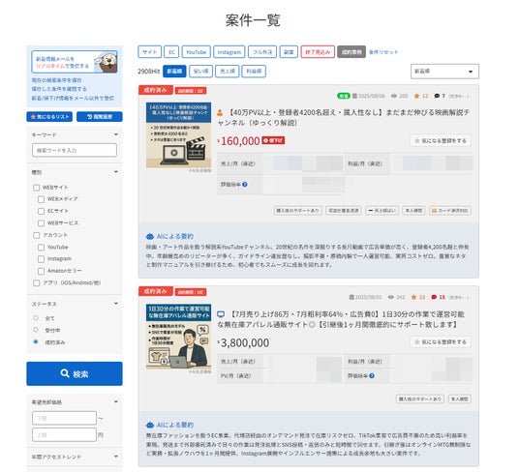The width and height of the screenshot is (519, 472).
Task: Switch sorting to the 安い順 tab
Action: coord(200,71)
